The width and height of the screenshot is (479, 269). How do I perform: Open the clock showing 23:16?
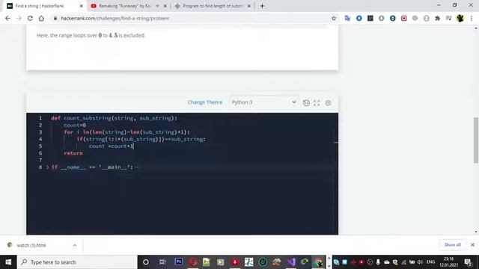449,262
